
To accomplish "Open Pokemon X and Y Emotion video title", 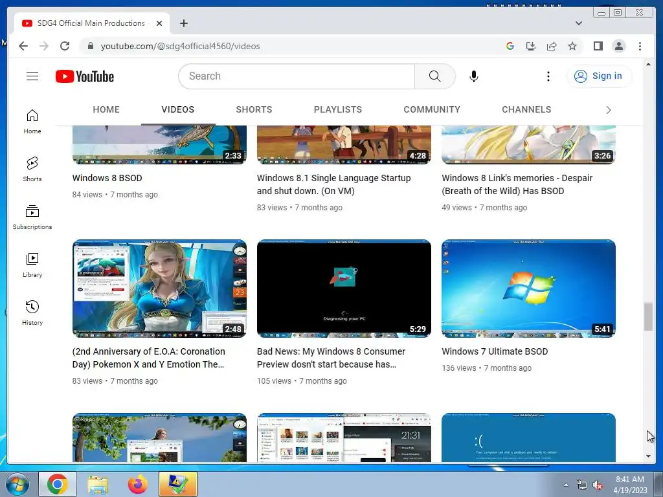I will click(x=149, y=357).
